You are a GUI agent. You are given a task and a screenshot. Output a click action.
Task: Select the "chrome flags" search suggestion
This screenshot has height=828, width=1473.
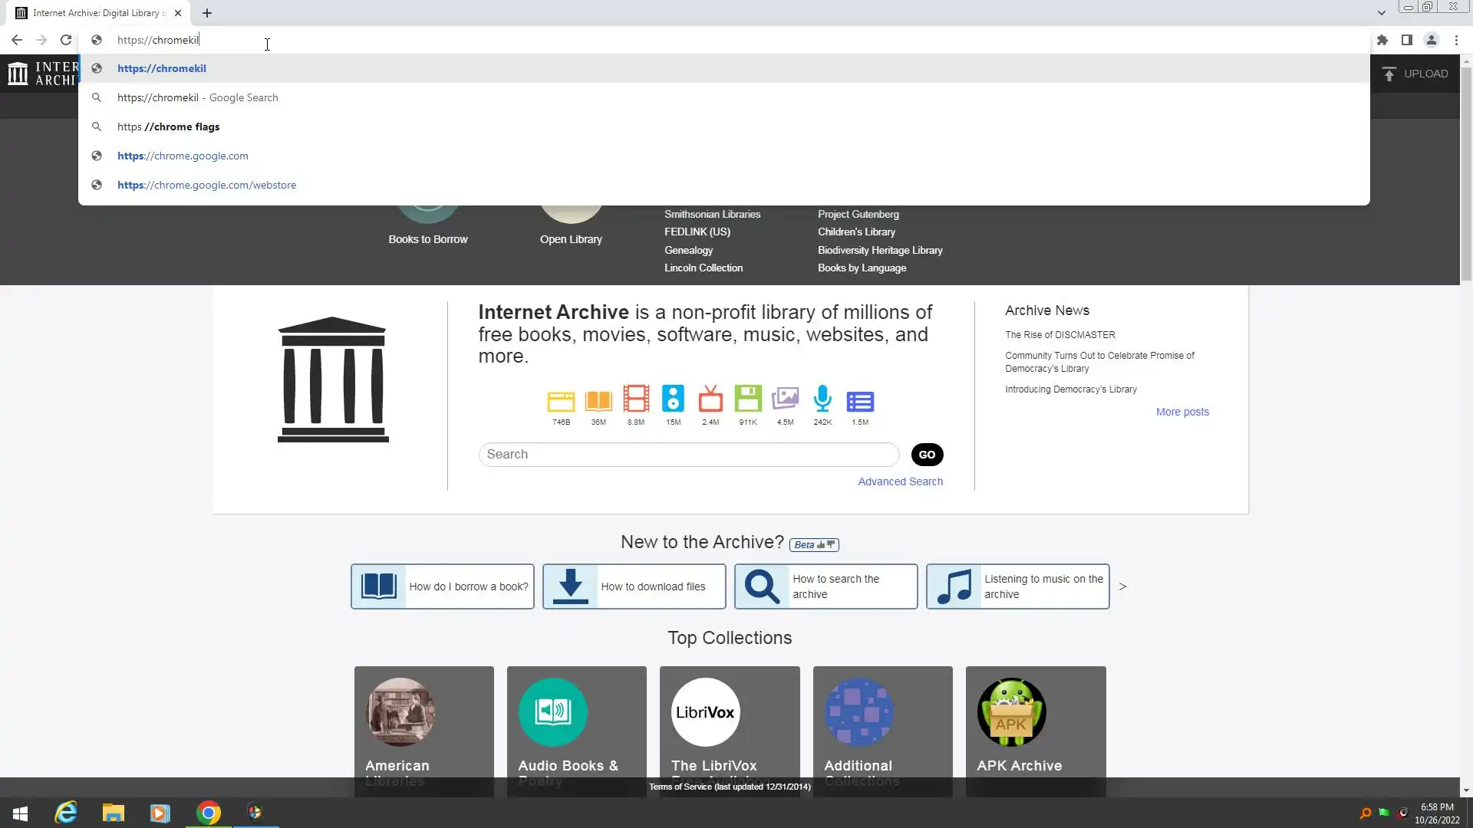168,127
